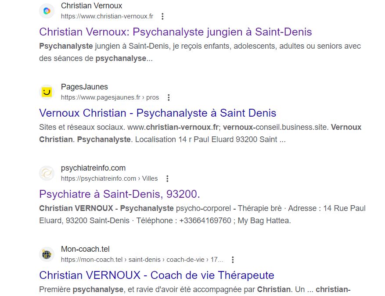This screenshot has width=385, height=296.
Task: Open 'Psychiatre à Saint-Denis, 93200.' result
Action: [x=119, y=194]
